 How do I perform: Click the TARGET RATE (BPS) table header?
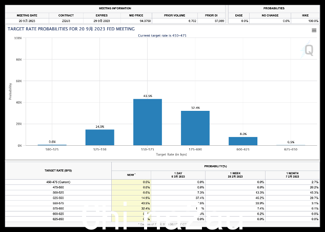point(58,170)
